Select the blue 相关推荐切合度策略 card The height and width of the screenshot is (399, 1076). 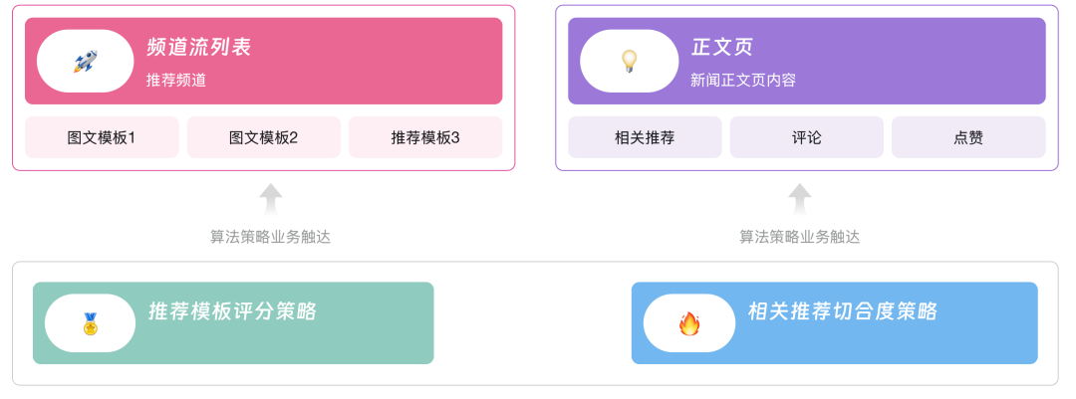tap(835, 323)
